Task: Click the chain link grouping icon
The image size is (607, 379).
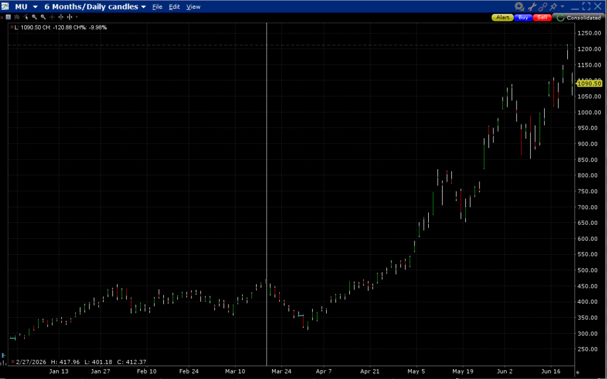Action: point(543,7)
